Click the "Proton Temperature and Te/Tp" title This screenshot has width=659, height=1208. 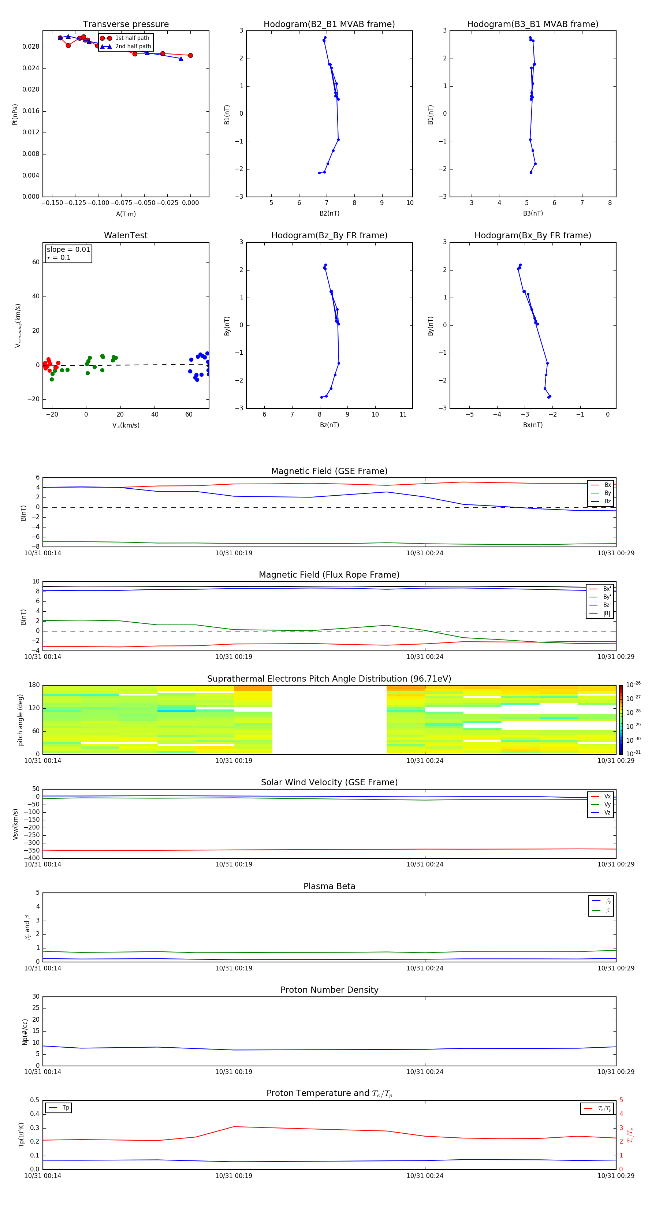329,1093
